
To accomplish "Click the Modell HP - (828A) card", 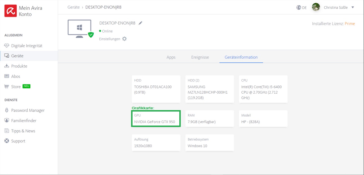I will click(263, 119).
